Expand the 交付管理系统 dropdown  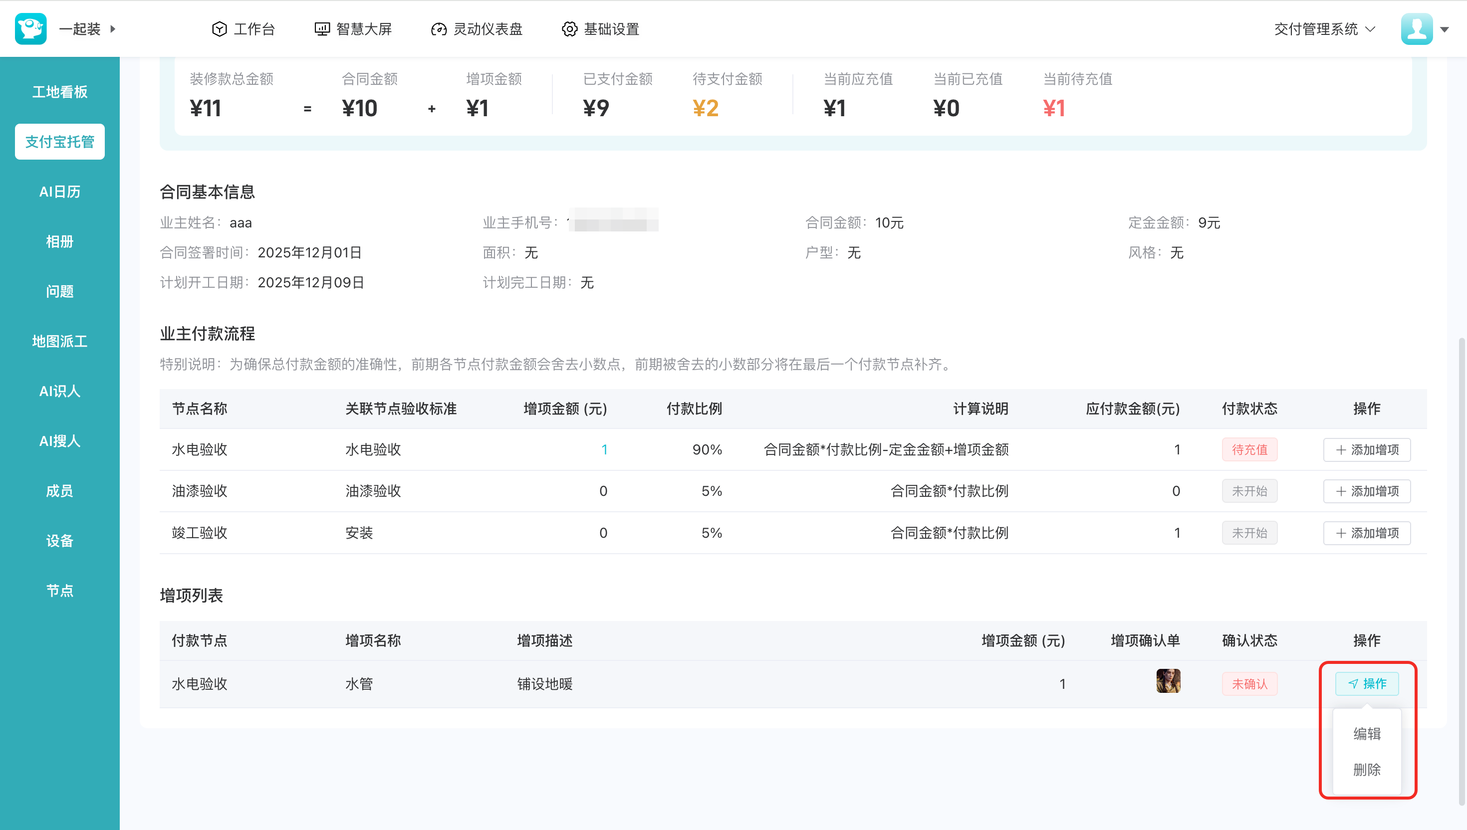1324,29
